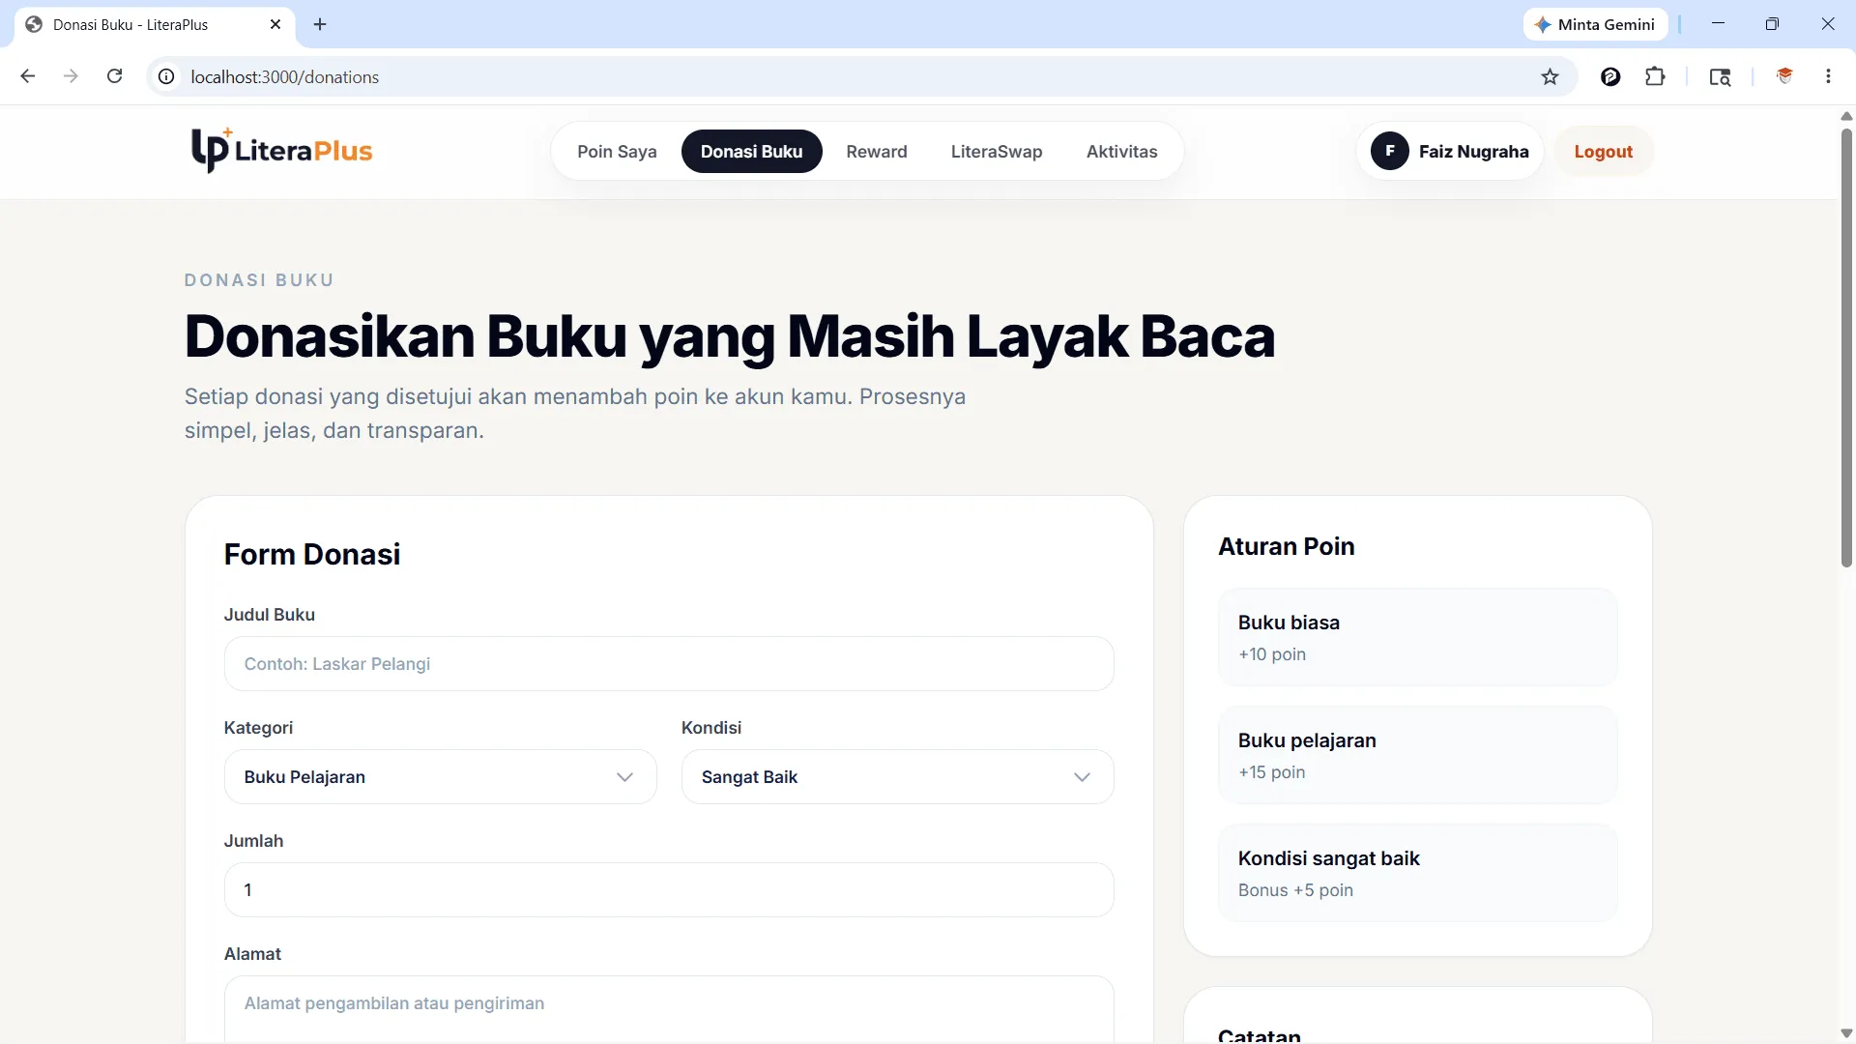Click the F avatar circle for Faiz Nugraha
The width and height of the screenshot is (1856, 1044).
1390,151
